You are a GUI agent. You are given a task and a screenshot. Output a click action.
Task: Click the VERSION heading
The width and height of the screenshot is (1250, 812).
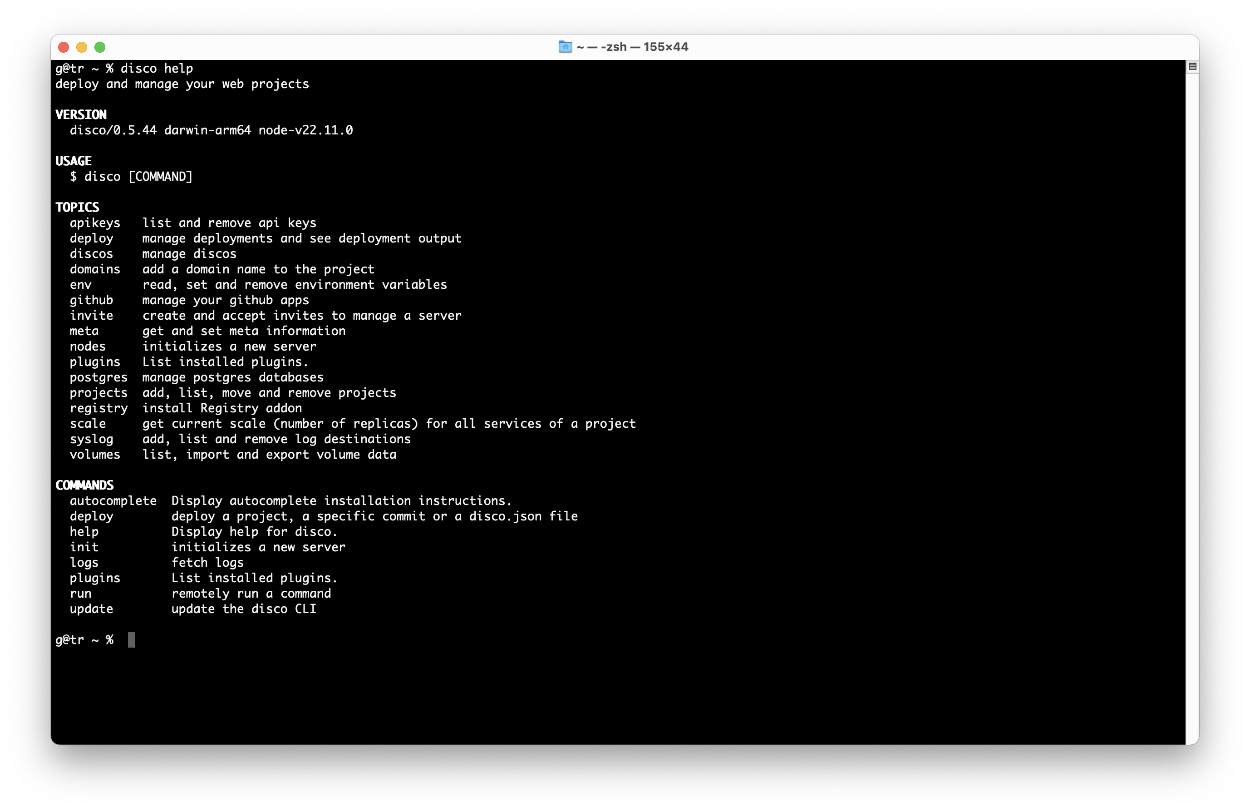click(81, 114)
